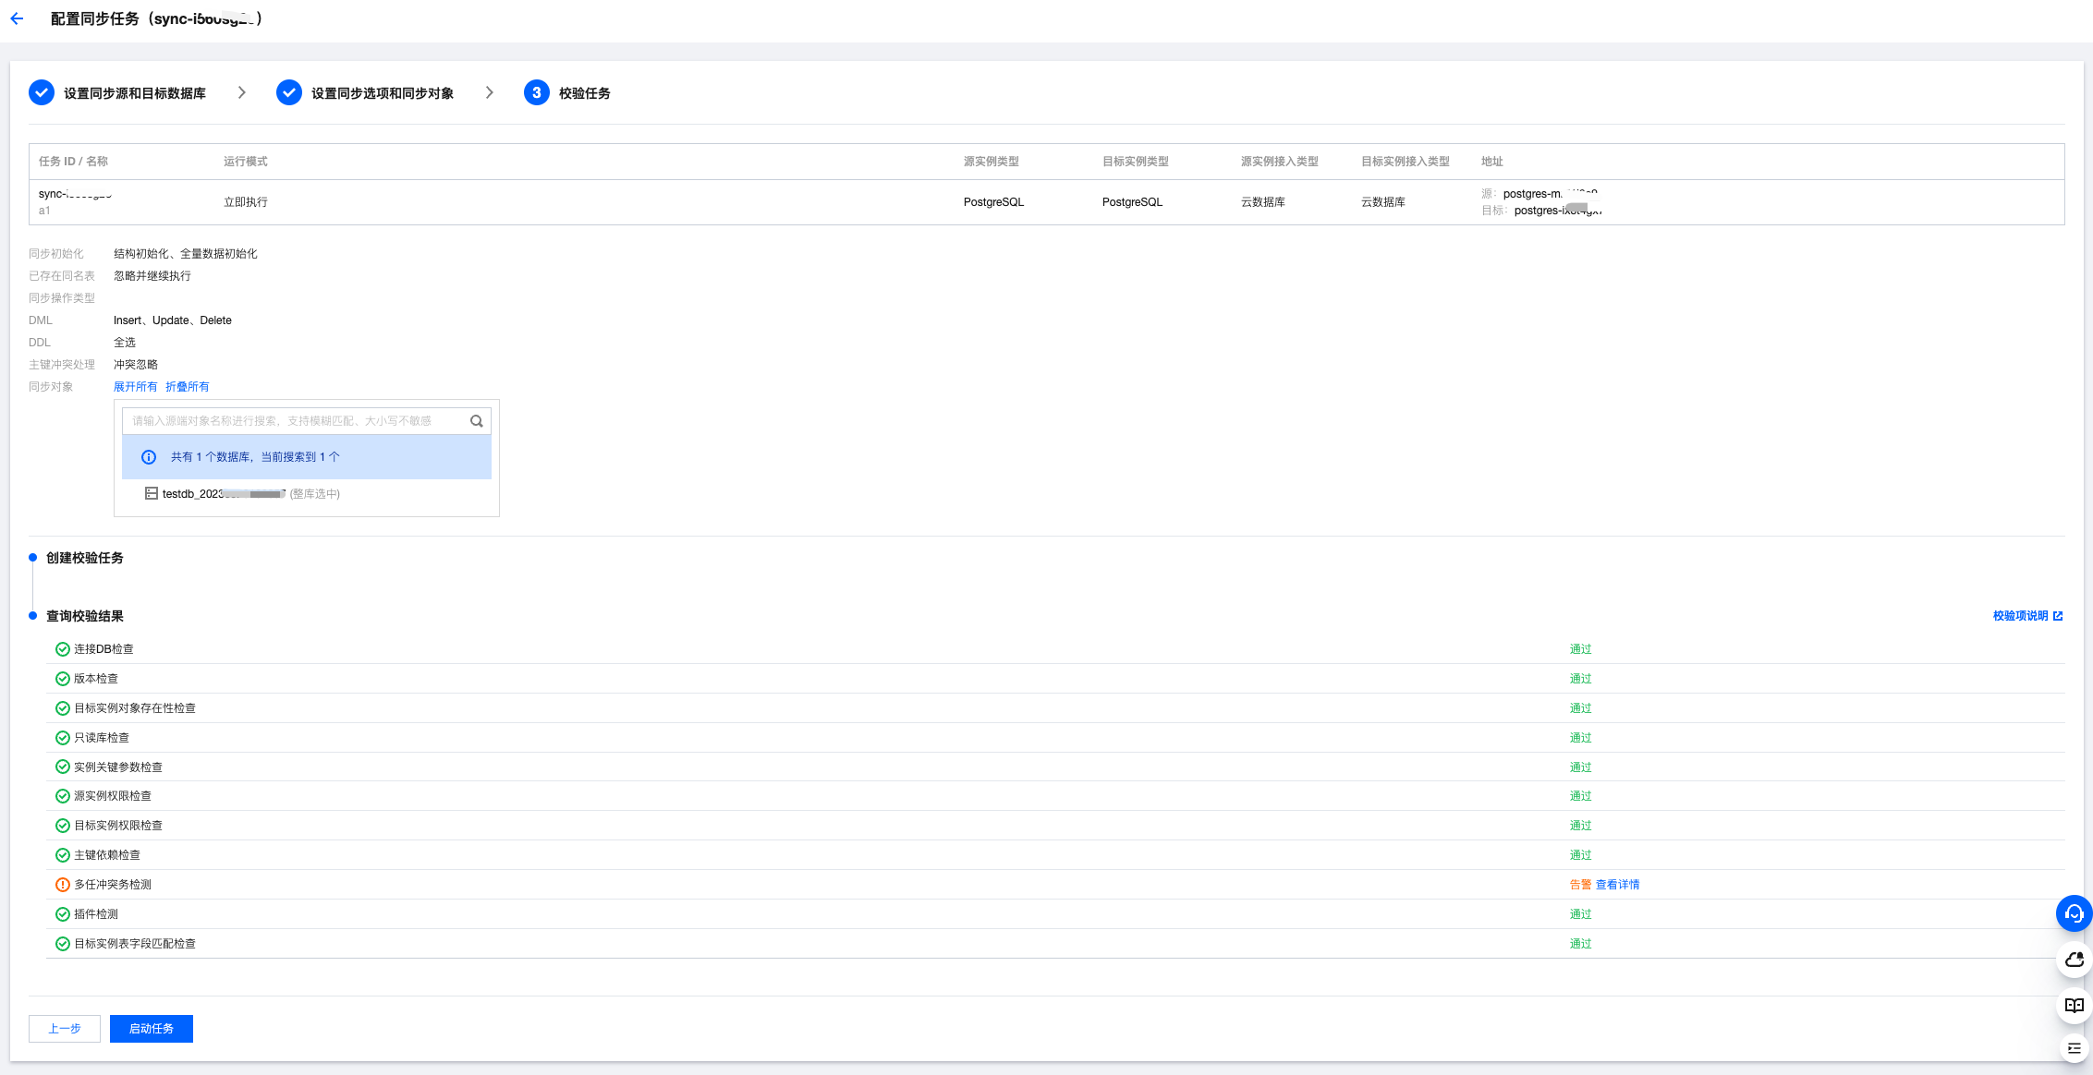This screenshot has width=2093, height=1075.
Task: Click the back arrow icon at top-left
Action: (17, 18)
